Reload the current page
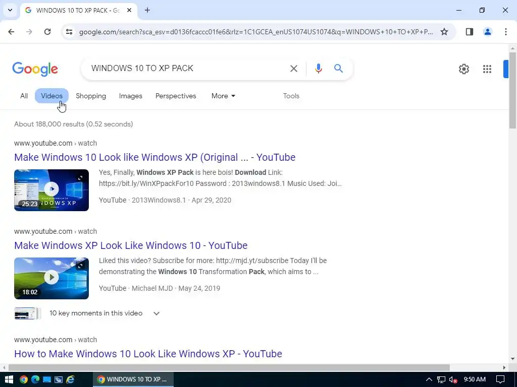This screenshot has height=387, width=517. 47,32
